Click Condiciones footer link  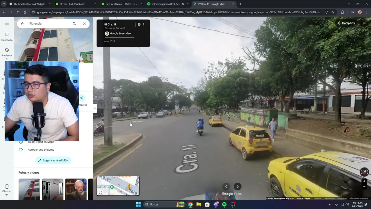click(x=329, y=199)
